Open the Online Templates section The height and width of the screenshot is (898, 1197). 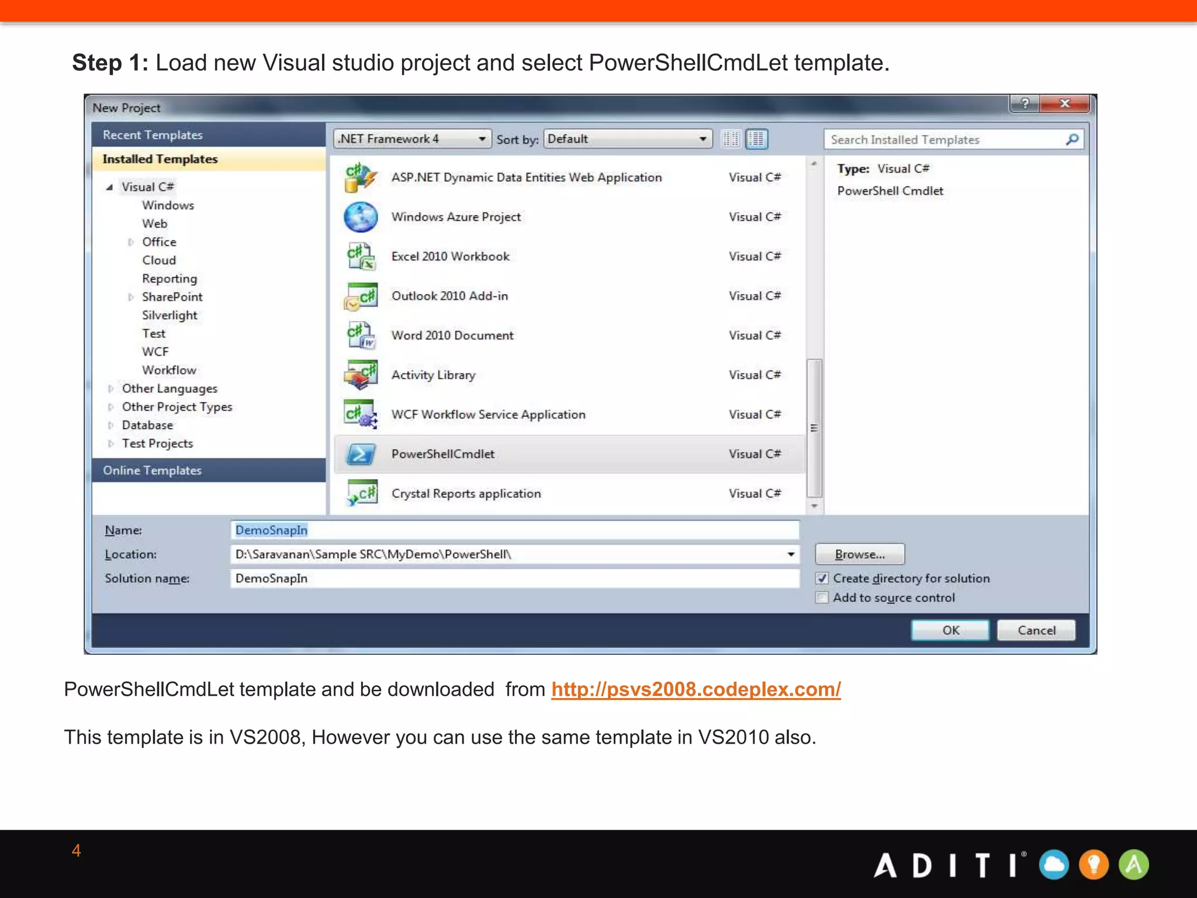coord(209,471)
